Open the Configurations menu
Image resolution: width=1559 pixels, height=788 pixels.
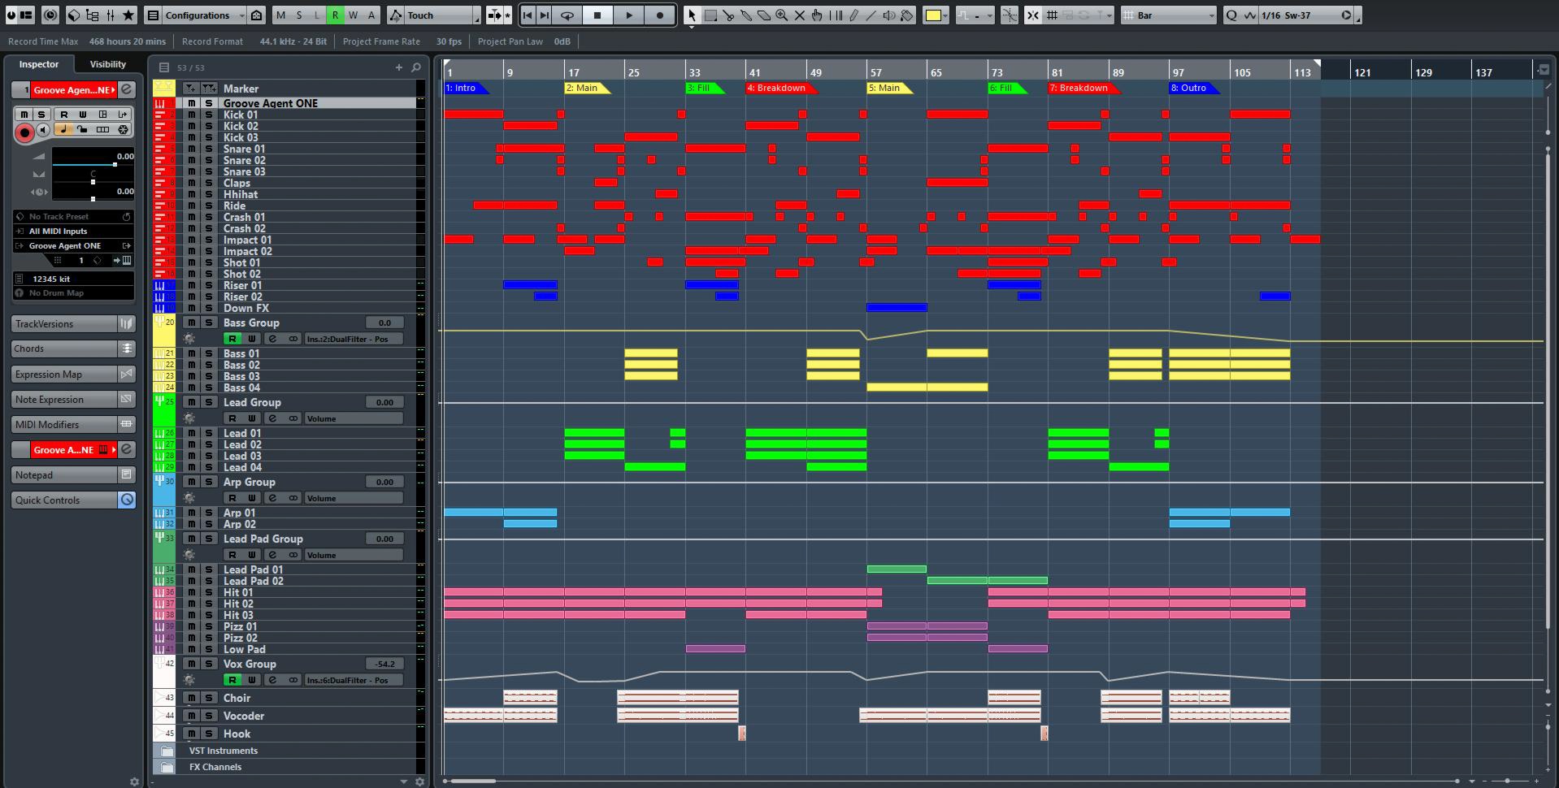point(199,15)
